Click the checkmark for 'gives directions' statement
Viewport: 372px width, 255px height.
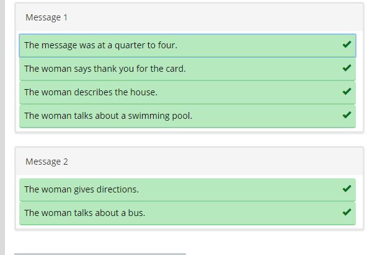pyautogui.click(x=347, y=189)
